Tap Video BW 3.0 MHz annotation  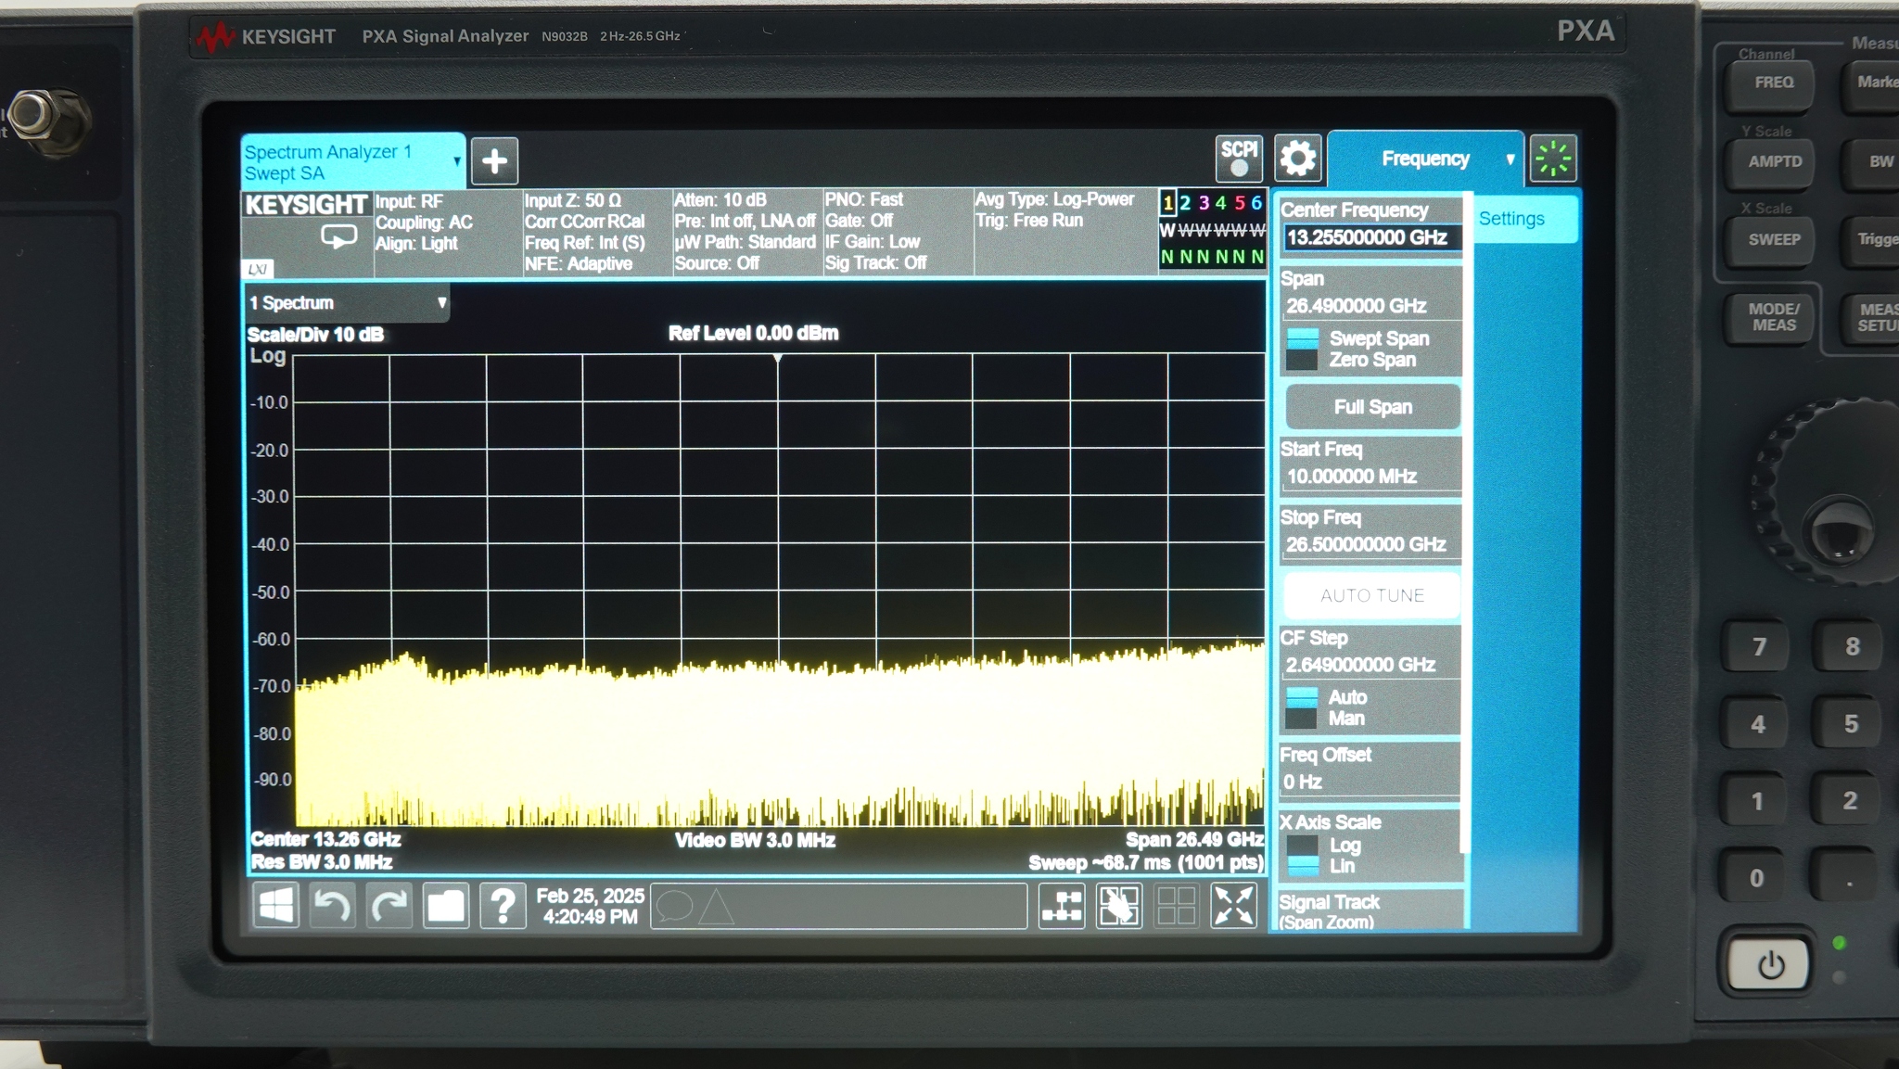pyautogui.click(x=755, y=840)
